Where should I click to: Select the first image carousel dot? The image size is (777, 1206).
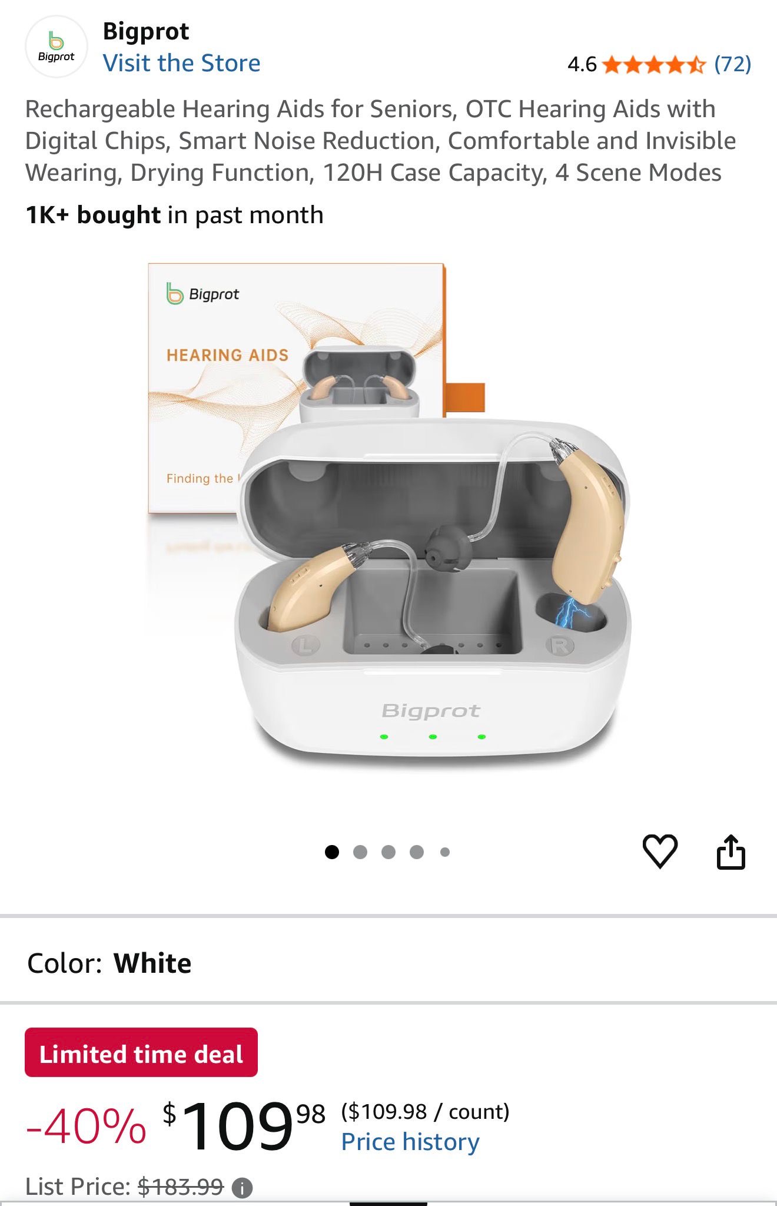tap(332, 852)
